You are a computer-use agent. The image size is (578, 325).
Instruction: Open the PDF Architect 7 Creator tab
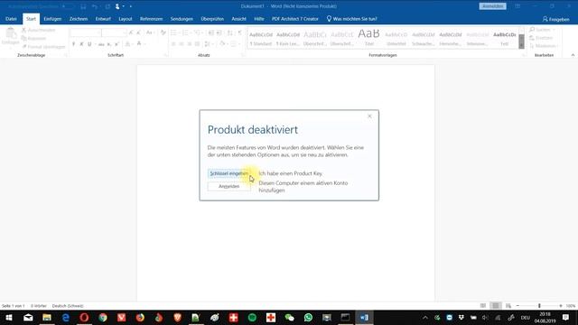click(x=295, y=19)
